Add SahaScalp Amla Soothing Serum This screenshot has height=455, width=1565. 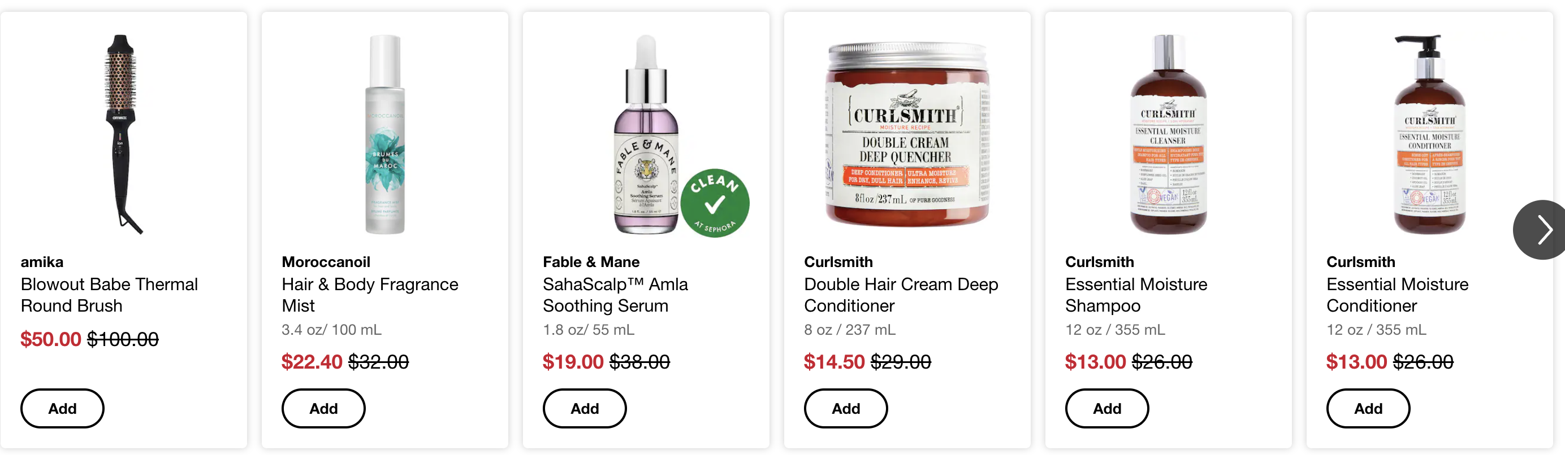click(x=585, y=408)
